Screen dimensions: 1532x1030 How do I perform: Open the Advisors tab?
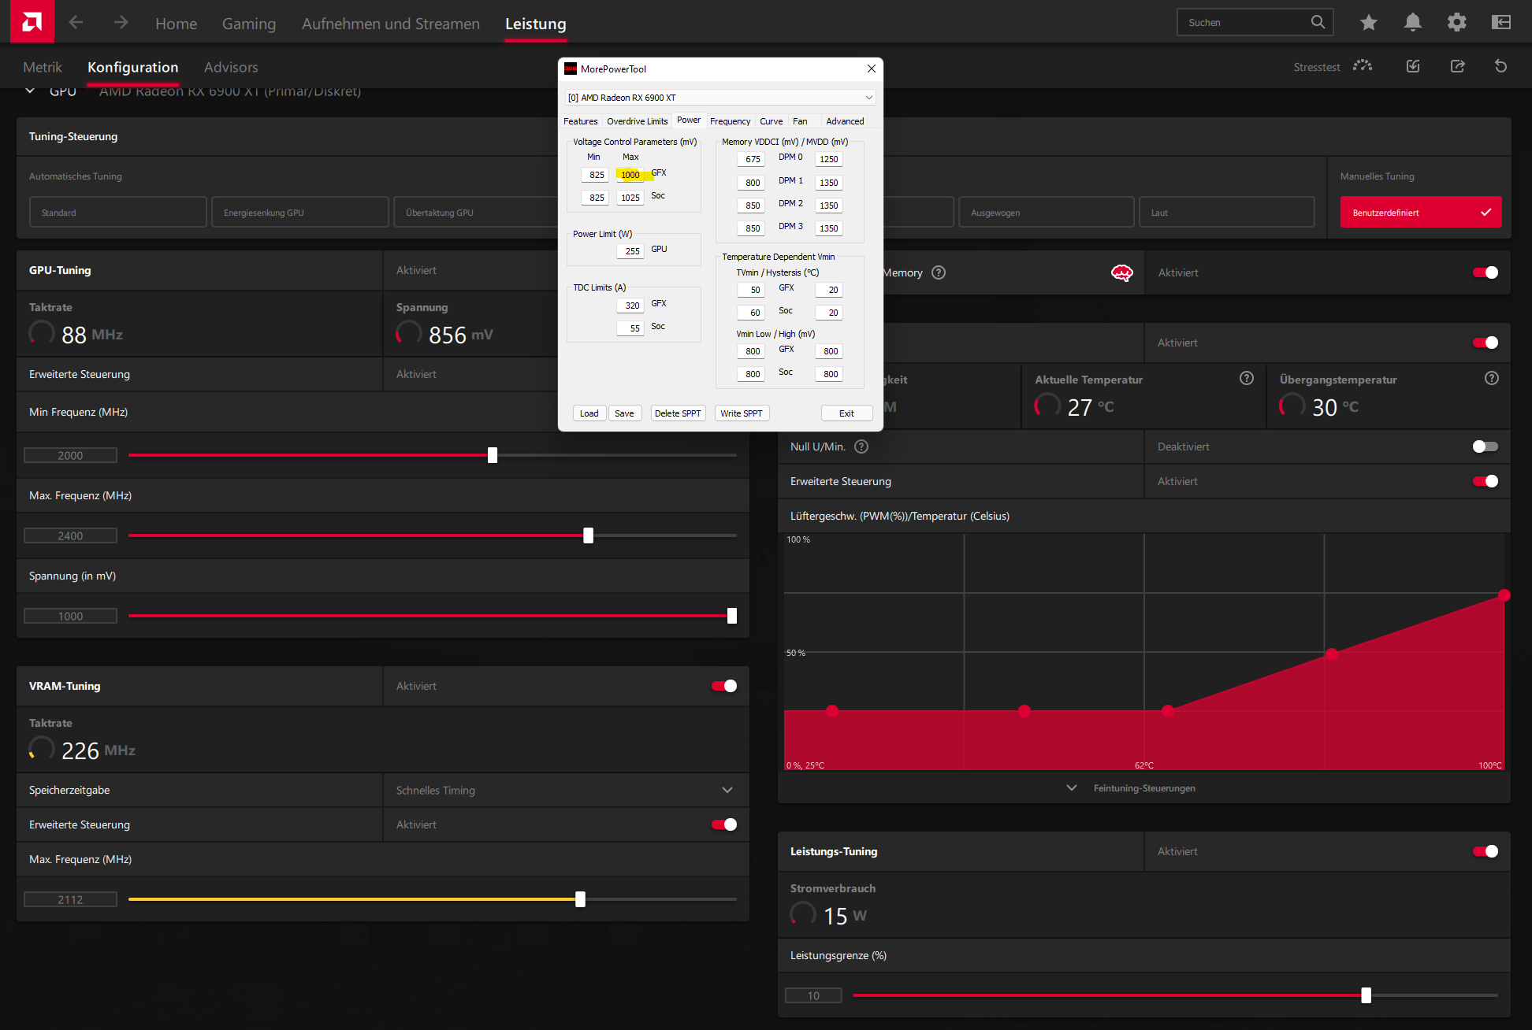231,68
